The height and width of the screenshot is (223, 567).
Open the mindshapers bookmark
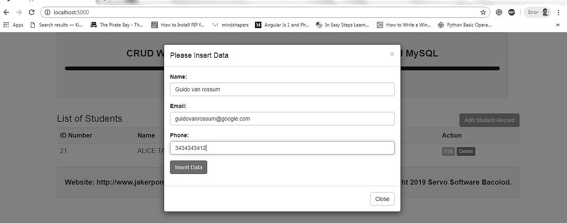(231, 25)
